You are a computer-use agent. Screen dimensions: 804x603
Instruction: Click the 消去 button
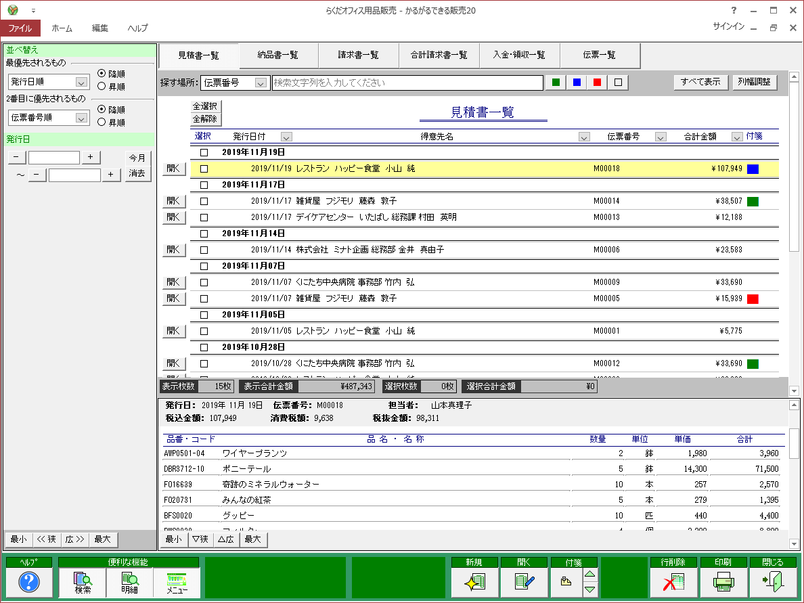137,173
